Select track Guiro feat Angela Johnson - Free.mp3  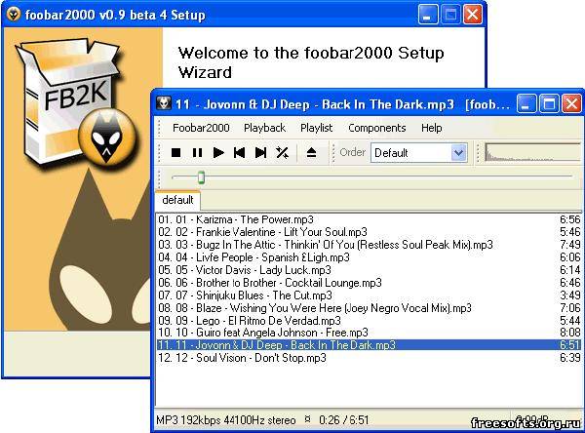tap(369, 333)
